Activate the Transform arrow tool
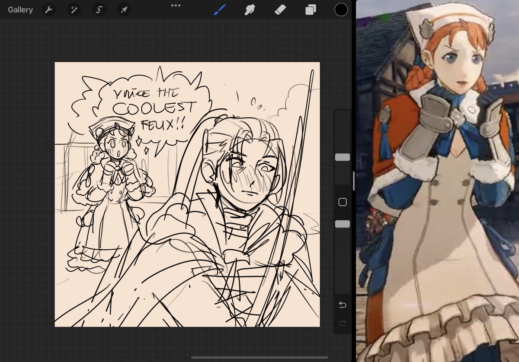519x362 pixels. (124, 10)
